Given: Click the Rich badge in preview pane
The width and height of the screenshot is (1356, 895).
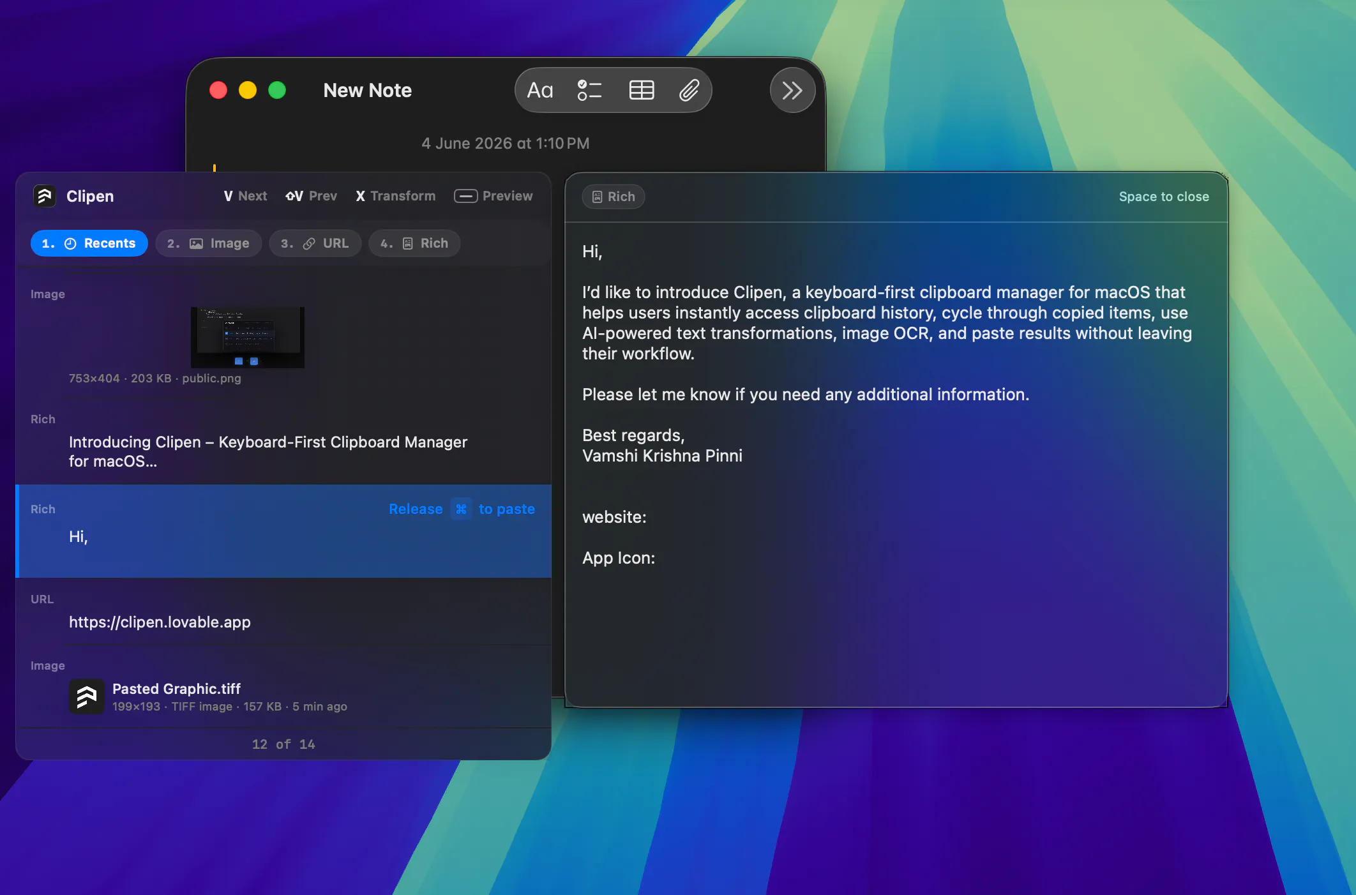Looking at the screenshot, I should (614, 197).
